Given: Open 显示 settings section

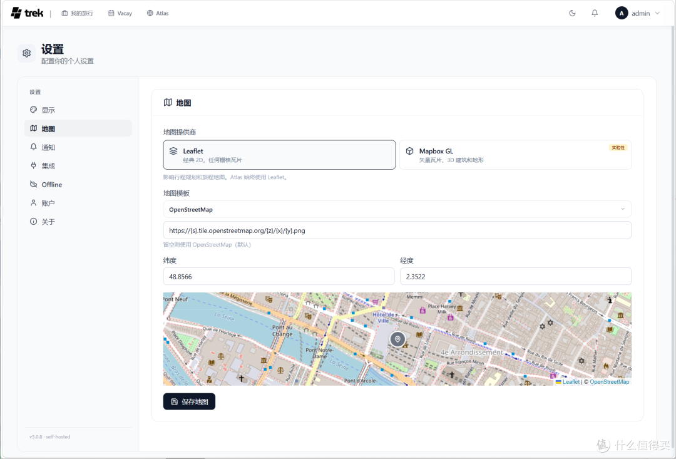Looking at the screenshot, I should (78, 110).
